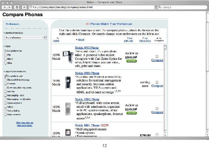Click the Compare link for Nokia 9500
Screen dimensions: 209x156
pos(157,86)
